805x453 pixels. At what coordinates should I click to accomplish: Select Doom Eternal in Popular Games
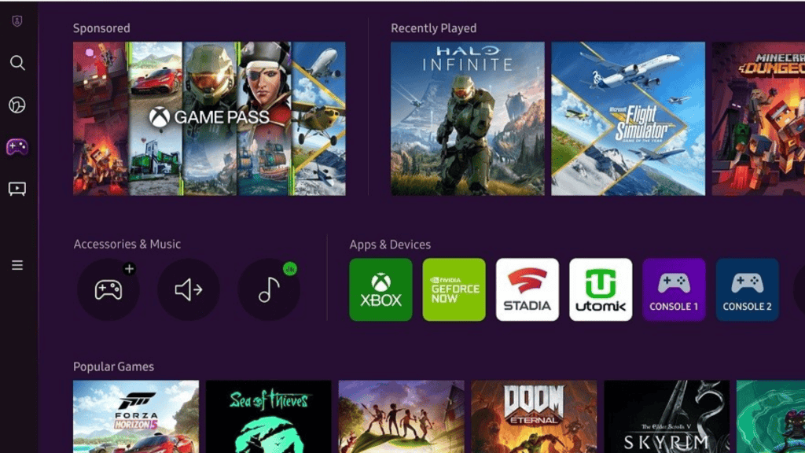coord(534,417)
